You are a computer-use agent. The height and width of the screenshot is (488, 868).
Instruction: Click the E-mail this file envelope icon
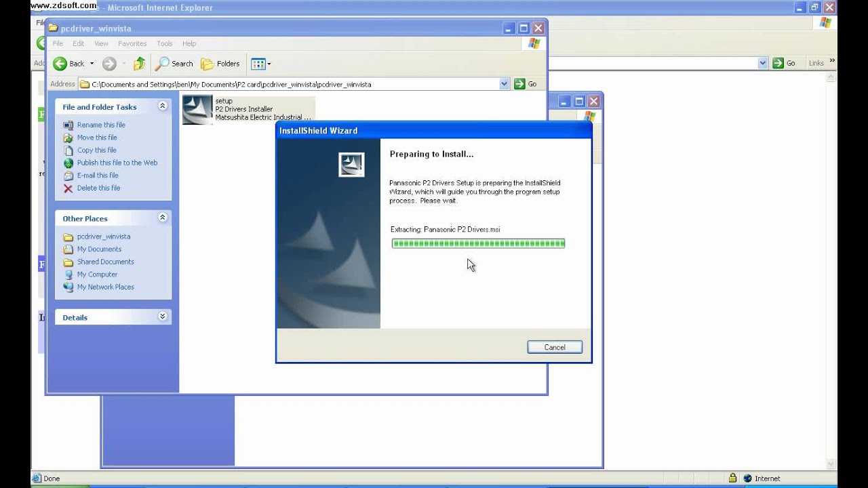point(68,176)
